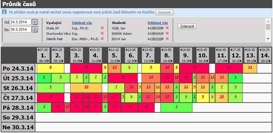
Task: Remove the first student Jan with red X
Action: point(167,28)
